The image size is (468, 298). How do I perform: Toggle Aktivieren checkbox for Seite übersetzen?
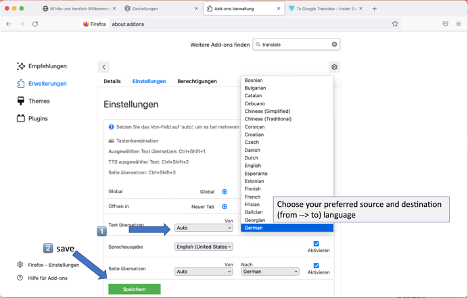click(316, 266)
